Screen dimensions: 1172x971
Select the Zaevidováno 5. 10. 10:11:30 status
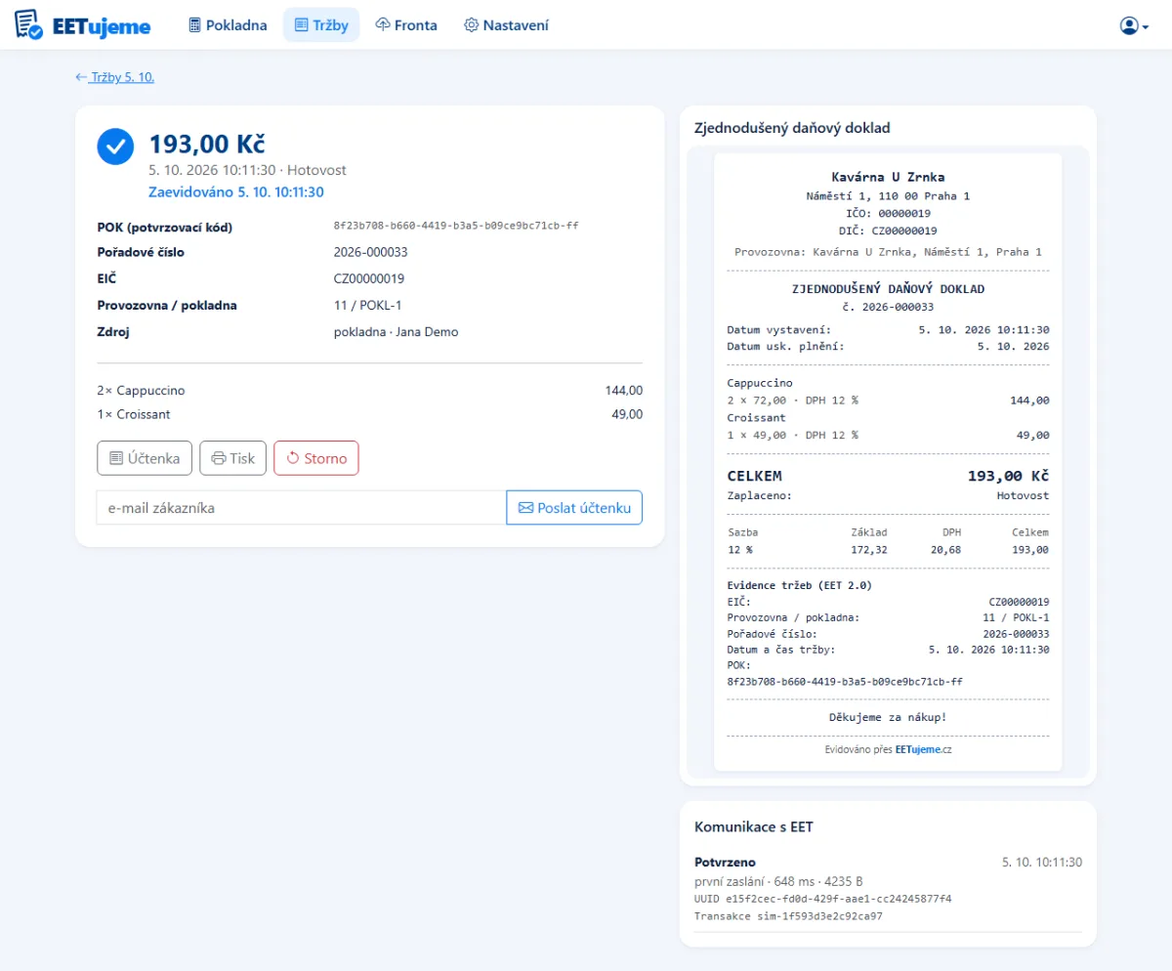236,192
